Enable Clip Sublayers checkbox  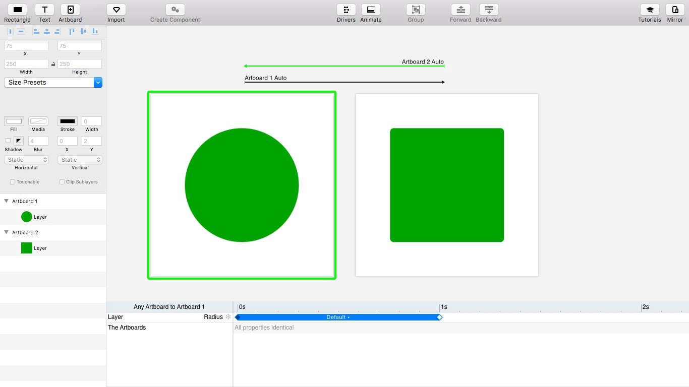click(62, 182)
